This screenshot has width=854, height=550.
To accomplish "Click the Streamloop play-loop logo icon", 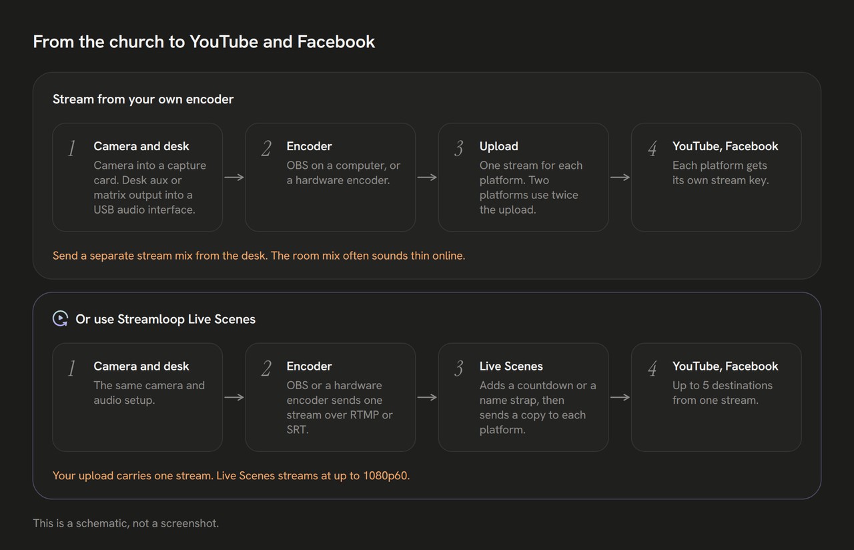I will click(60, 319).
